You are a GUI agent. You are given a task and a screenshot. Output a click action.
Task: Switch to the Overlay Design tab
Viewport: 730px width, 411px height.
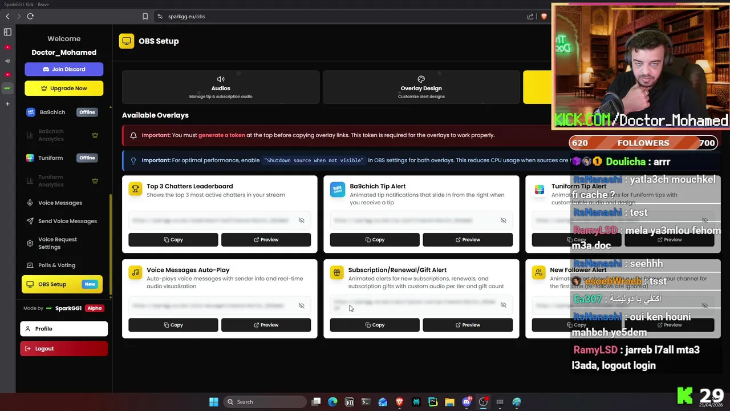[421, 87]
